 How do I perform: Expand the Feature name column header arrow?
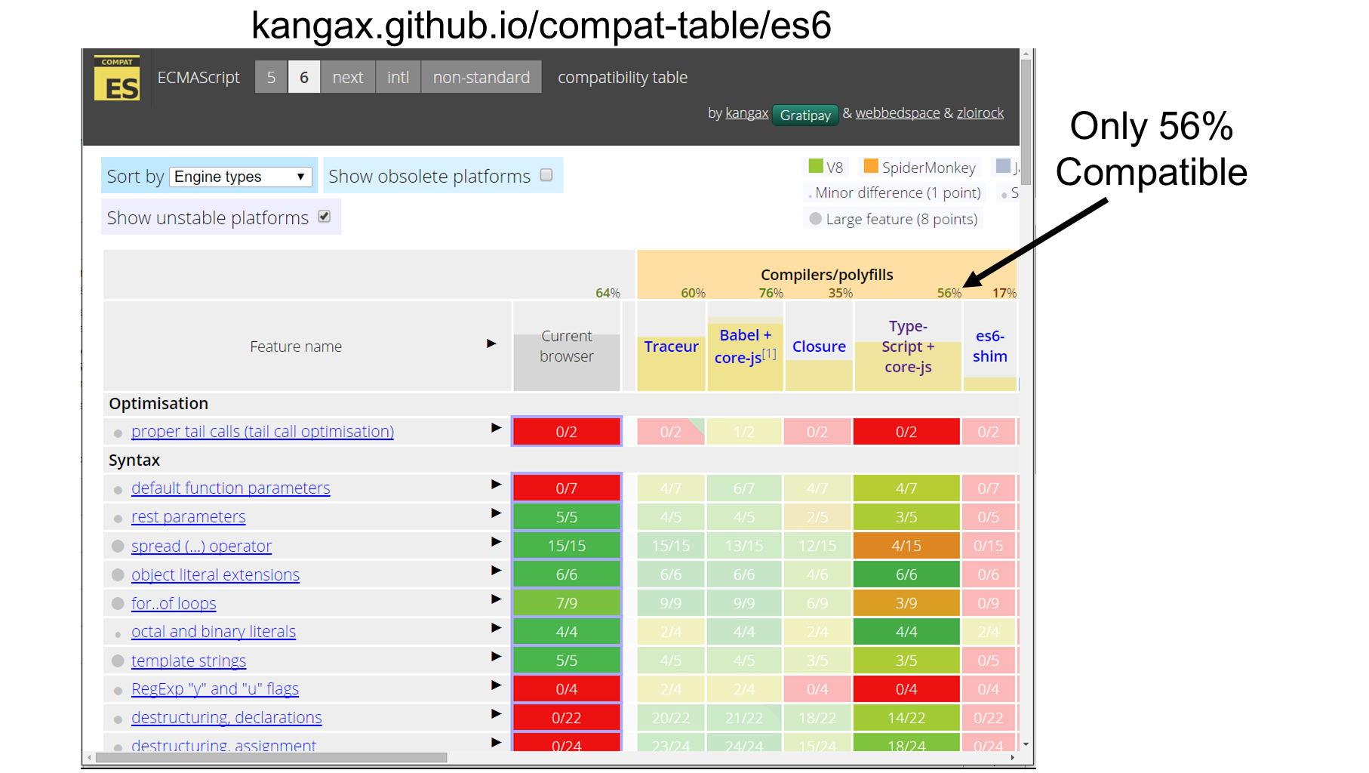491,344
